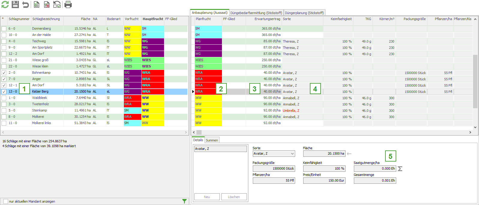Click the invert selection icon
Screen dimensions: 479x205
57,4
